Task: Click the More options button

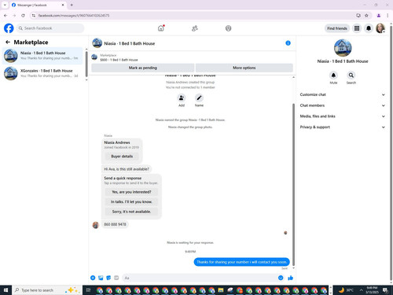Action: (244, 68)
